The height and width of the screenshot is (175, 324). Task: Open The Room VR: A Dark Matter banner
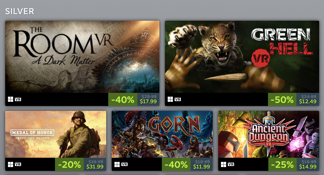point(82,57)
